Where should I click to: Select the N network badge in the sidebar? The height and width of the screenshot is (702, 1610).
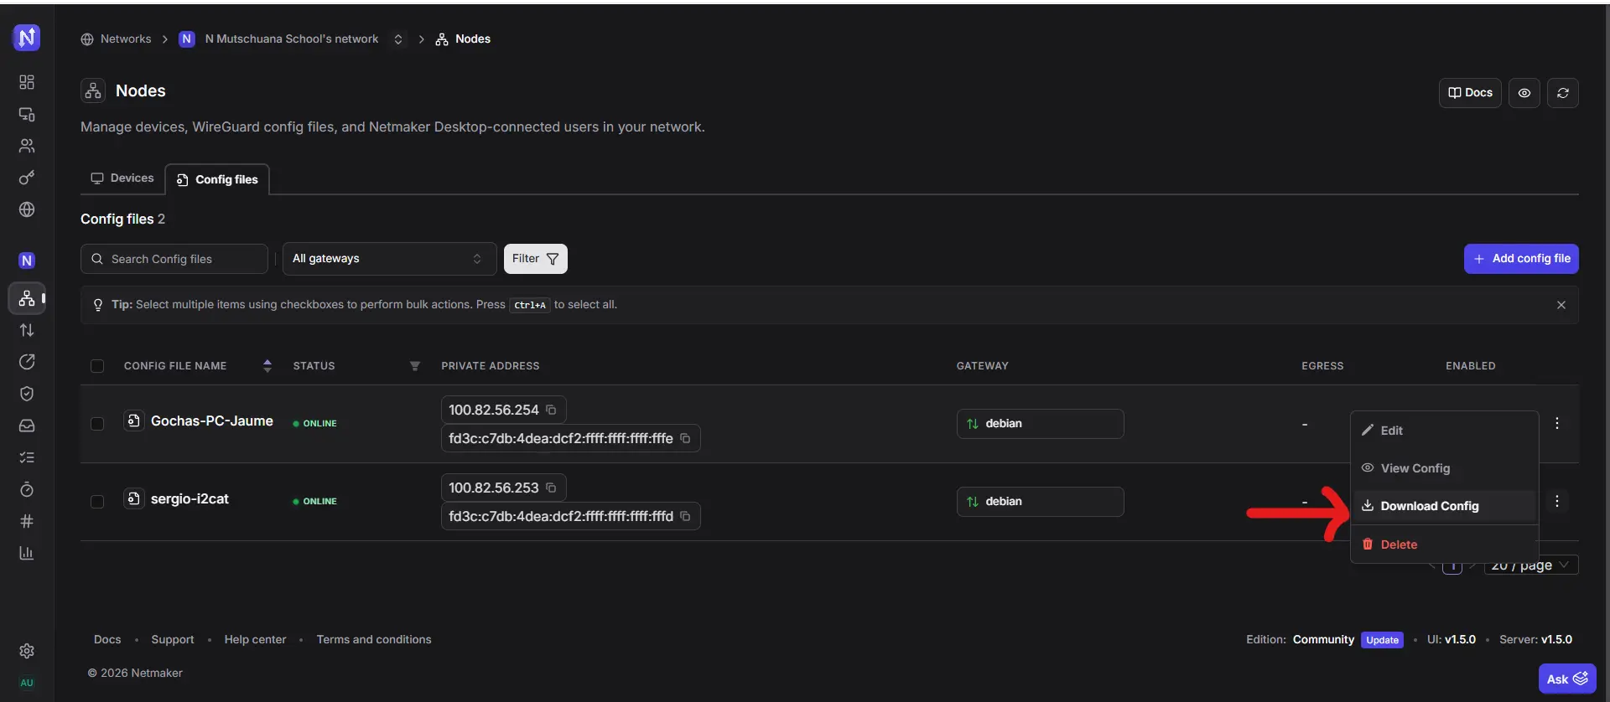click(x=27, y=261)
